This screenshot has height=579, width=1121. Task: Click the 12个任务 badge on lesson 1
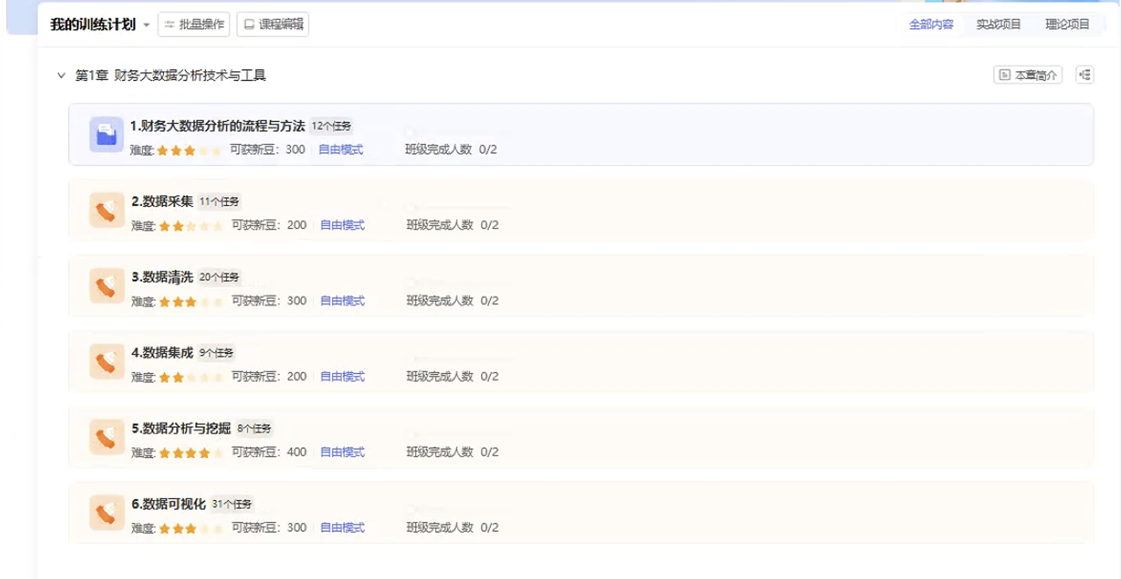coord(331,126)
